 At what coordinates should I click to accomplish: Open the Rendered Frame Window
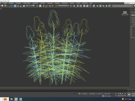pyautogui.click(x=100, y=6)
